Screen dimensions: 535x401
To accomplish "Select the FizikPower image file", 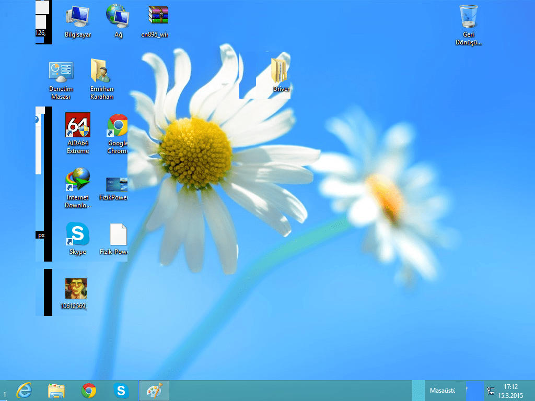I will [114, 188].
